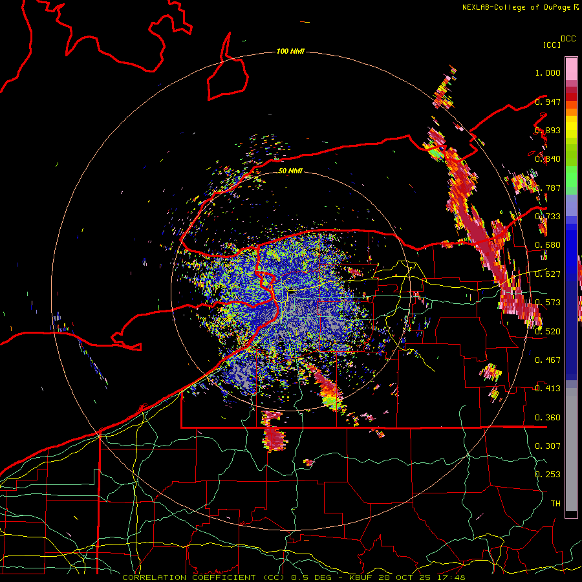Click the 0.627 legend value

(x=548, y=274)
